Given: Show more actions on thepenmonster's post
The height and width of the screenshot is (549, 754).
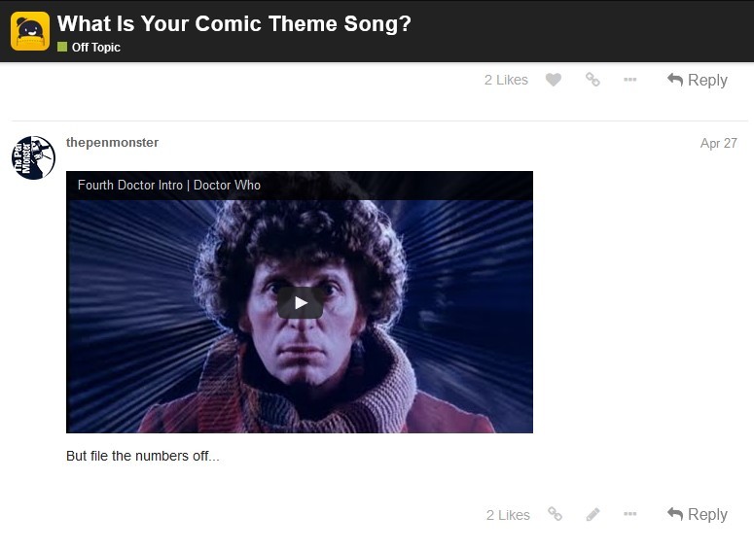Looking at the screenshot, I should 630,514.
